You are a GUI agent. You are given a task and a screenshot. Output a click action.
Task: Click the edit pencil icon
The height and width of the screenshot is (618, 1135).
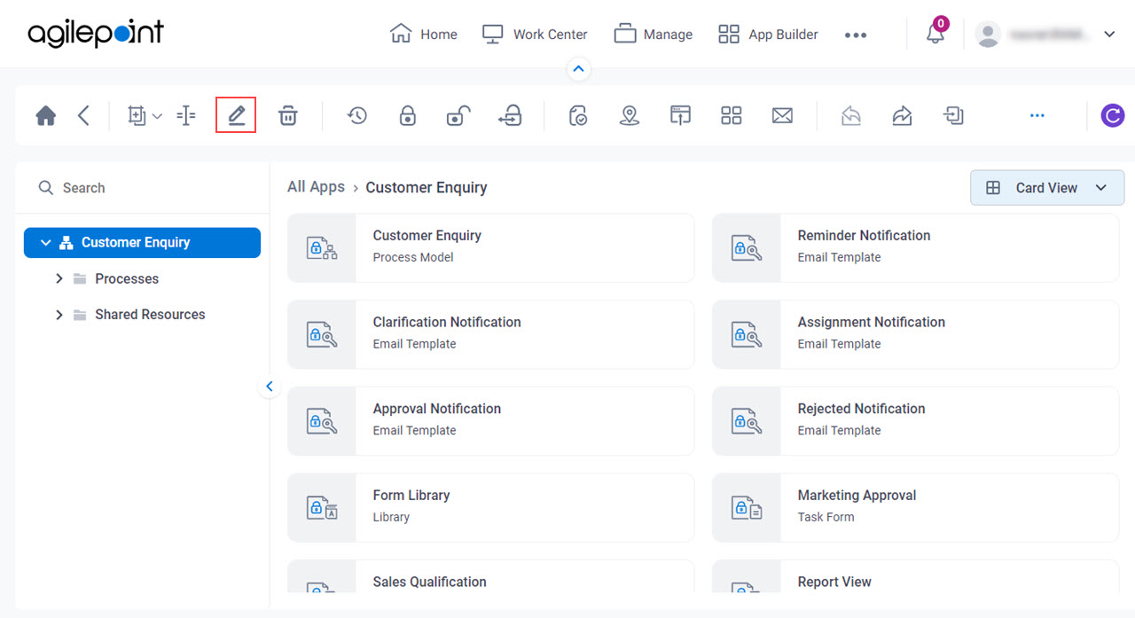236,115
